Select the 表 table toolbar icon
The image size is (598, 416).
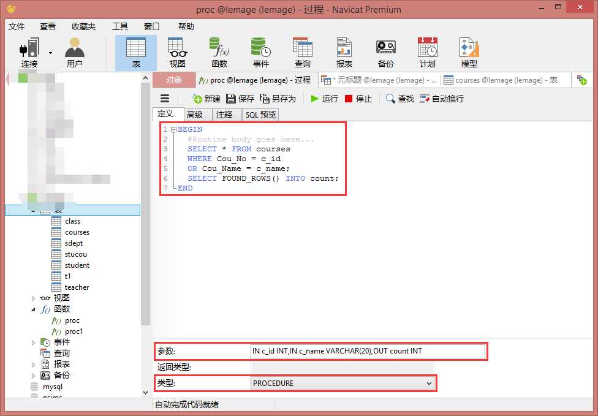click(x=136, y=53)
